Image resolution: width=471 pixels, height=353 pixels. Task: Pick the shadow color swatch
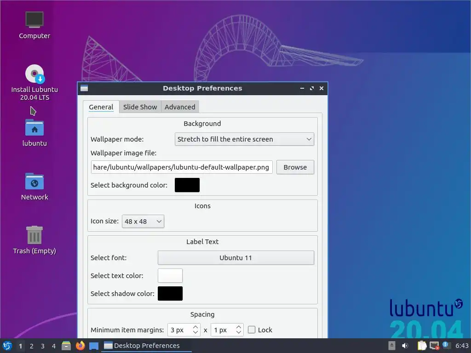pyautogui.click(x=170, y=294)
